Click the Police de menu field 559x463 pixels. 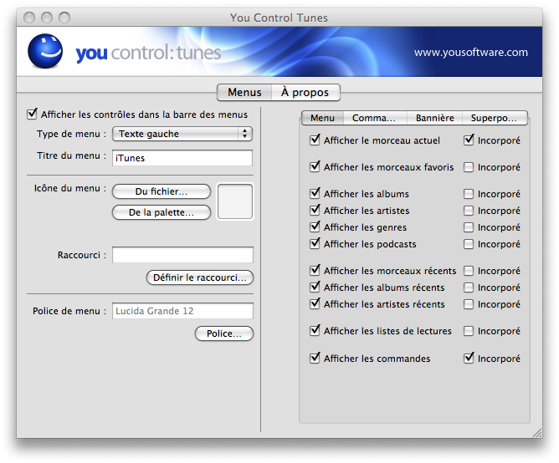[182, 311]
